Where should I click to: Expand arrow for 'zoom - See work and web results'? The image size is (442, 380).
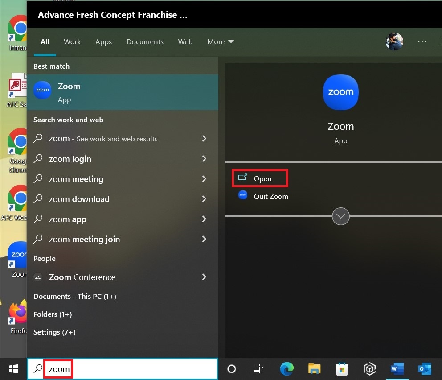[x=204, y=139]
